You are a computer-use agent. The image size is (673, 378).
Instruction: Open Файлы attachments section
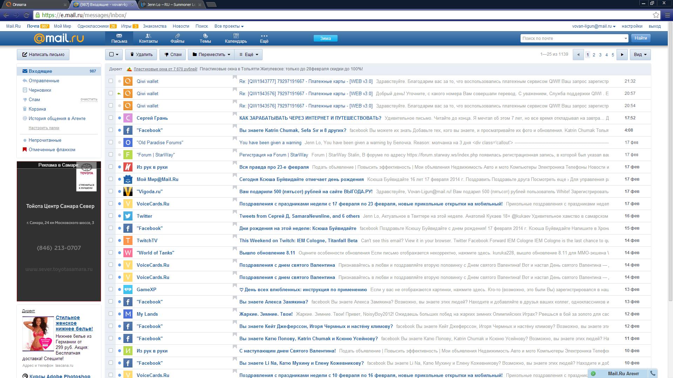coord(177,38)
